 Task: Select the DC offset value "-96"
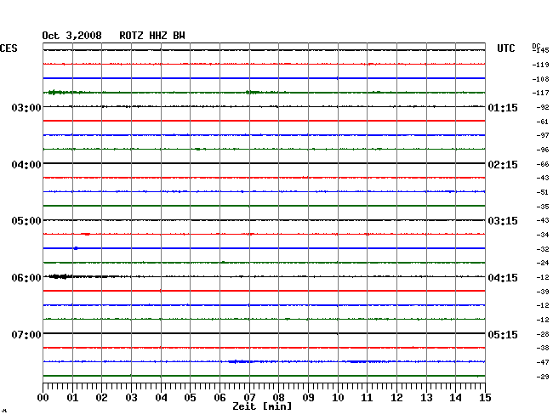coord(543,150)
